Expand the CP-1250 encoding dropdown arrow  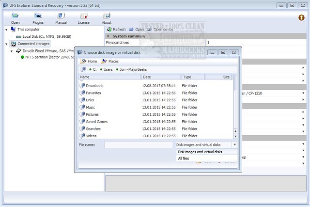tap(303, 93)
